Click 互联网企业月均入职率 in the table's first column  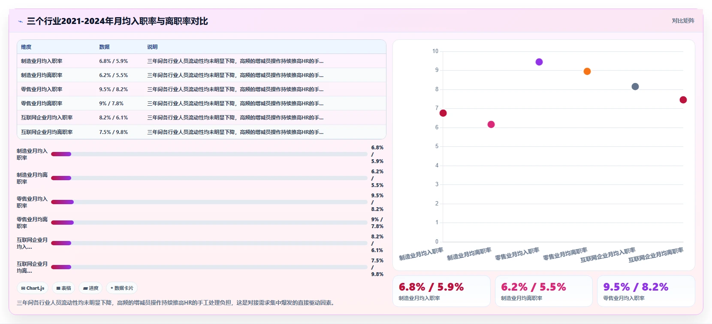click(x=47, y=117)
